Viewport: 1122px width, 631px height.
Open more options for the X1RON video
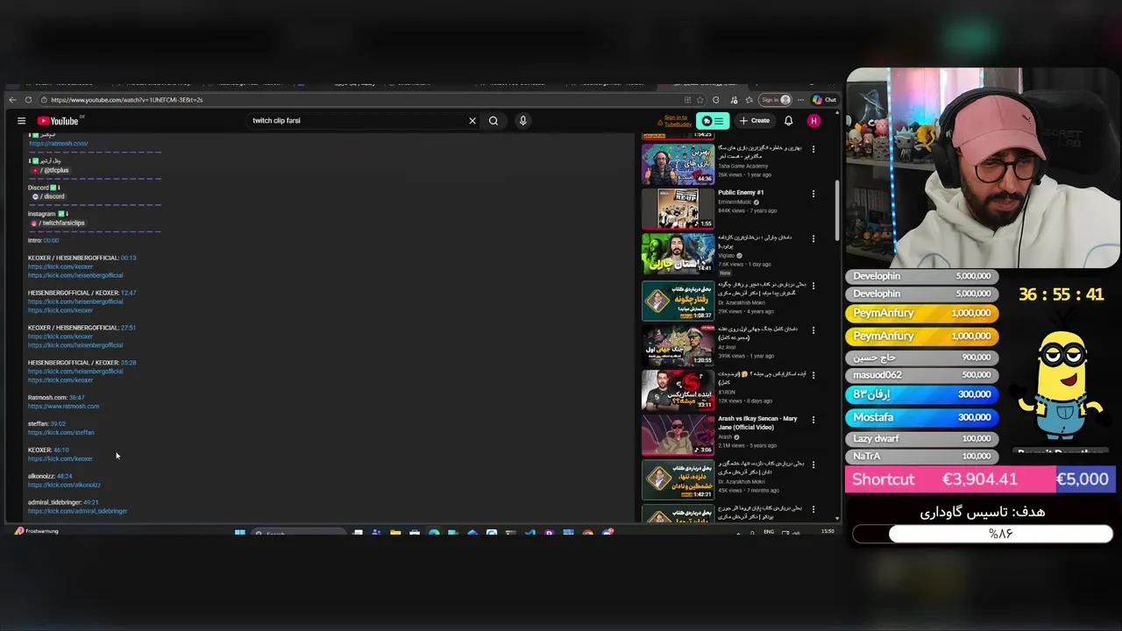click(813, 375)
